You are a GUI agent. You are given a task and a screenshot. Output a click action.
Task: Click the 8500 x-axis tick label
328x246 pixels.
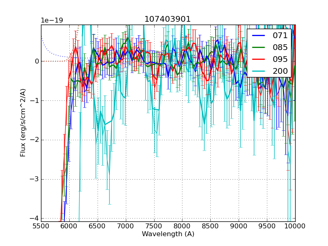210,226
